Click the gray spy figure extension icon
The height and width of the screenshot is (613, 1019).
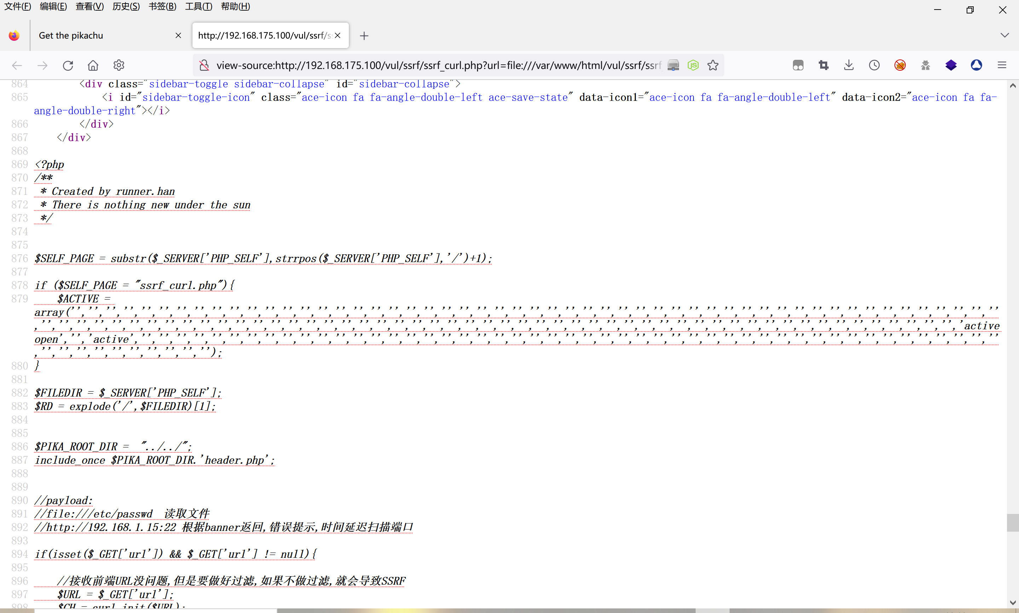tap(925, 65)
